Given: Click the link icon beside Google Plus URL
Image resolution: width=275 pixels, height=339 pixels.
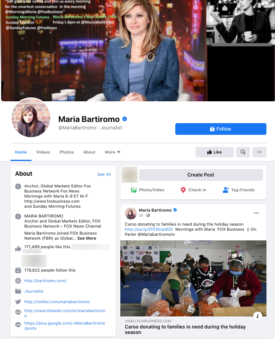Looking at the screenshot, I should click(x=18, y=325).
